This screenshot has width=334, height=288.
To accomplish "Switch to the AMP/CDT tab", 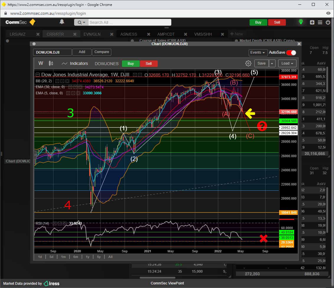I will [166, 34].
